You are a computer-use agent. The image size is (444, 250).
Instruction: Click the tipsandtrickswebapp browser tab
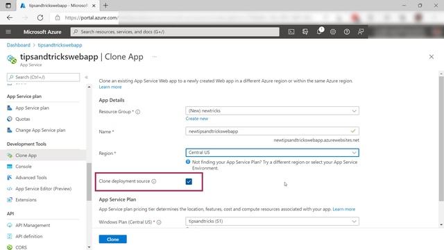tap(58, 6)
